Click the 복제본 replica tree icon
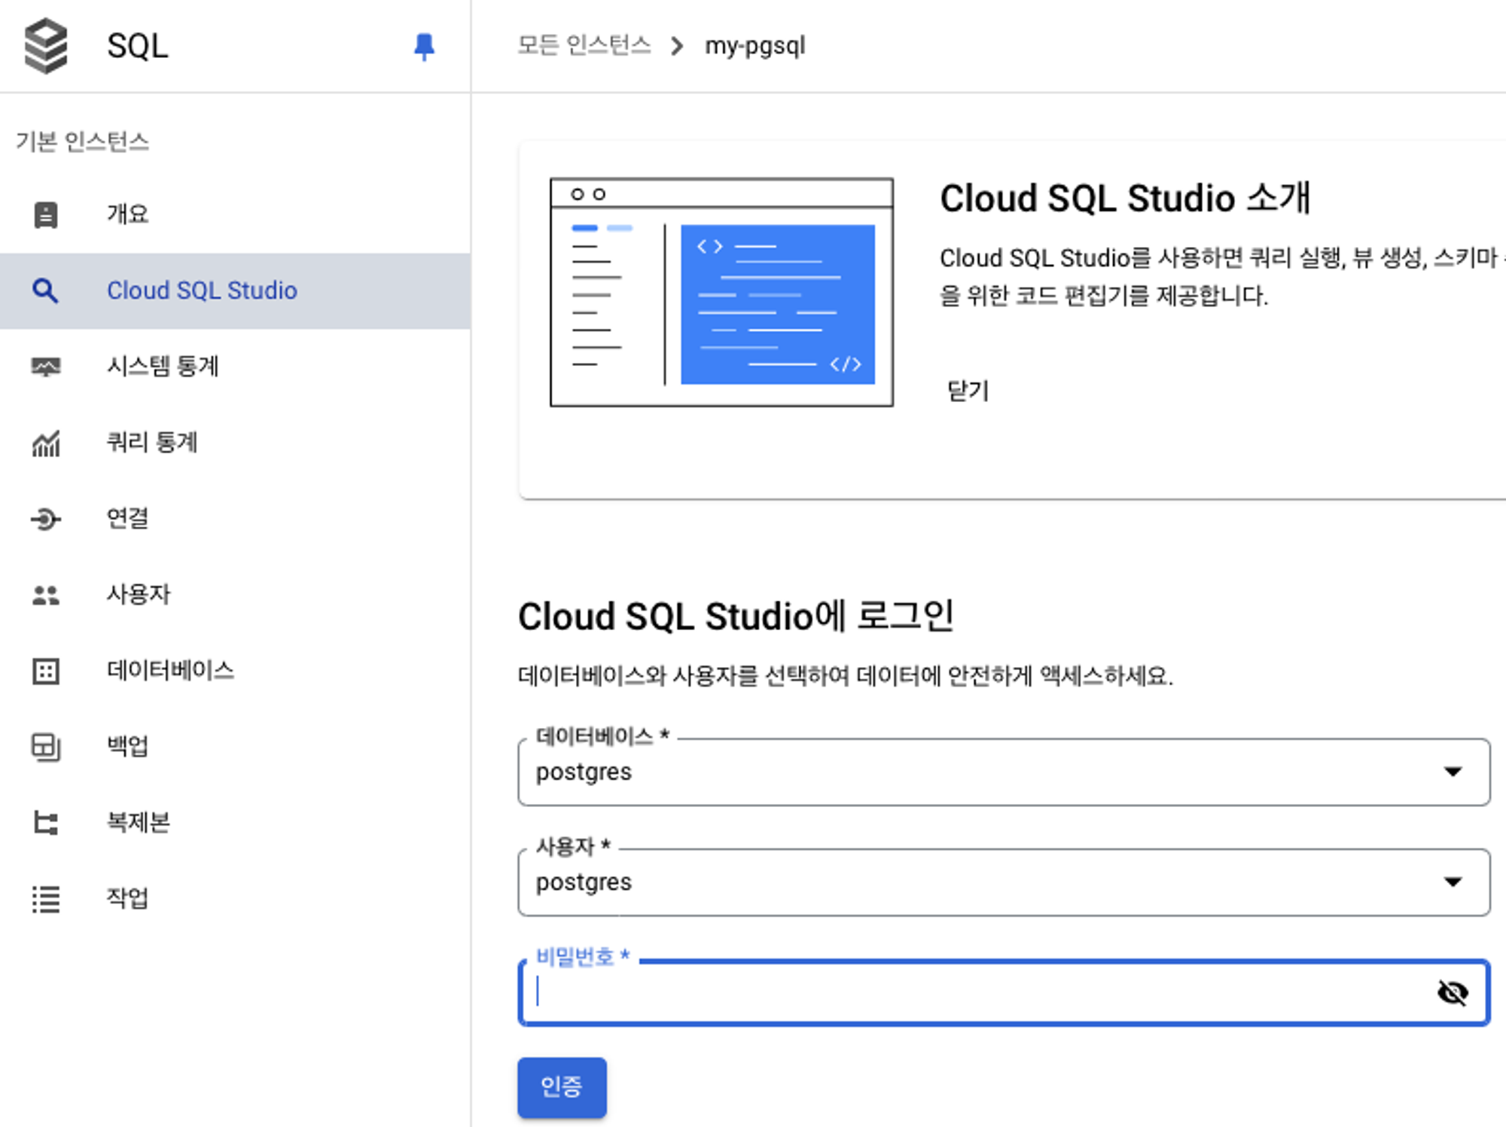The width and height of the screenshot is (1506, 1127). 46,822
